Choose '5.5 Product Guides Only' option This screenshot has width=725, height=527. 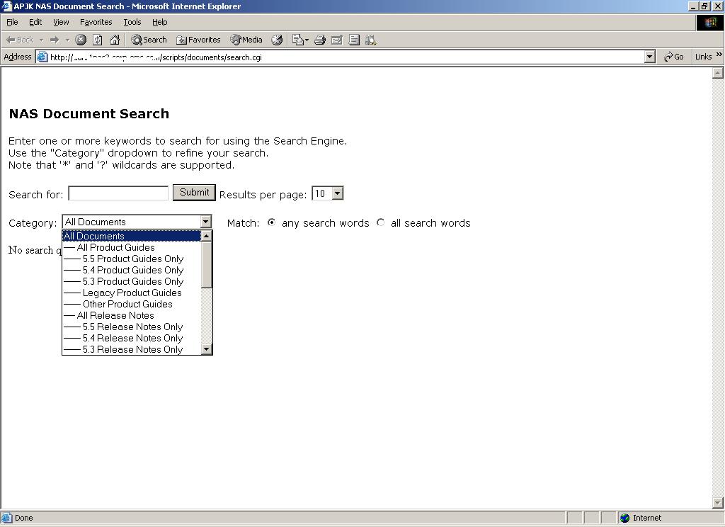pos(132,259)
